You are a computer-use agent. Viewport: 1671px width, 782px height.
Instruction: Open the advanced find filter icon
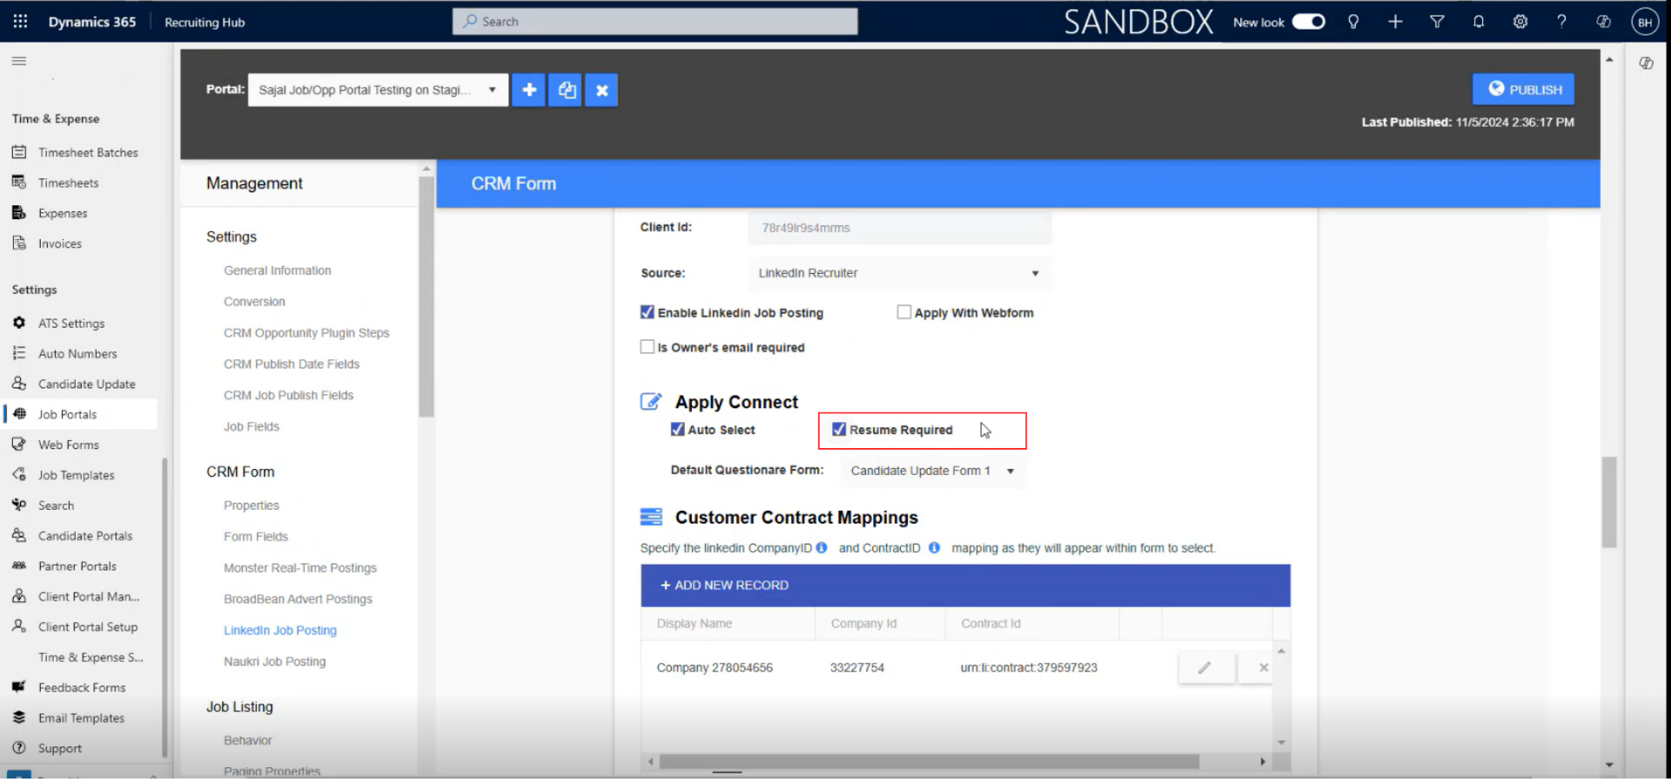(x=1437, y=22)
